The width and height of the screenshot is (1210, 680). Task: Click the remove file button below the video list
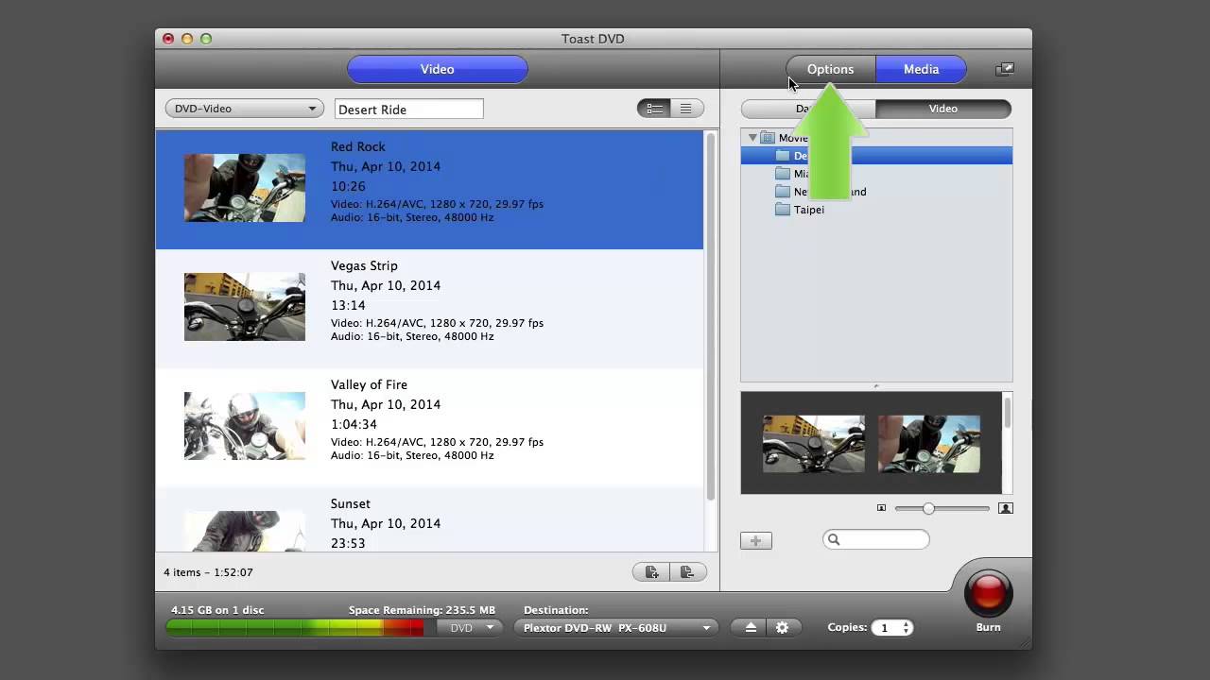[687, 571]
